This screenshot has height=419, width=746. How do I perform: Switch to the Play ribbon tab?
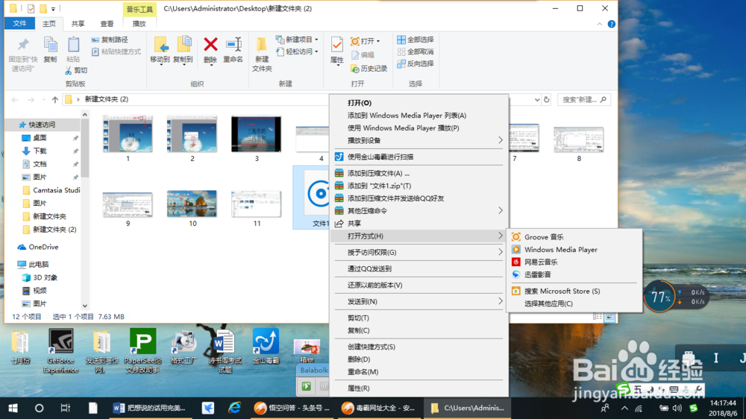[x=139, y=24]
